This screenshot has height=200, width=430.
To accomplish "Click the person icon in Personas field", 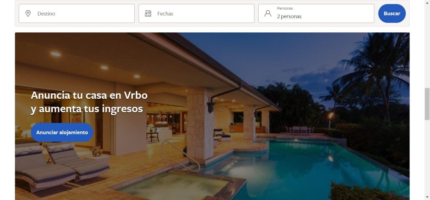I will 267,13.
